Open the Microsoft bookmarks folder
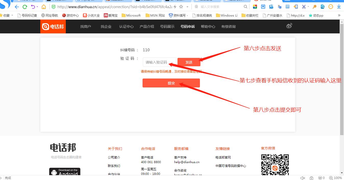 [x=131, y=15]
